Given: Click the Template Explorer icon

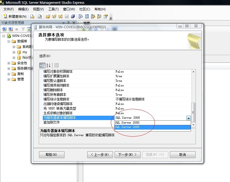Looking at the screenshot, I should click(x=99, y=16).
